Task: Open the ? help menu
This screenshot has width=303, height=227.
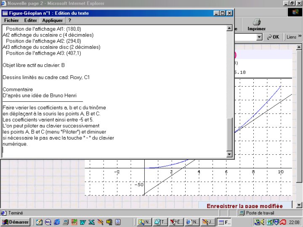Action: click(x=69, y=20)
